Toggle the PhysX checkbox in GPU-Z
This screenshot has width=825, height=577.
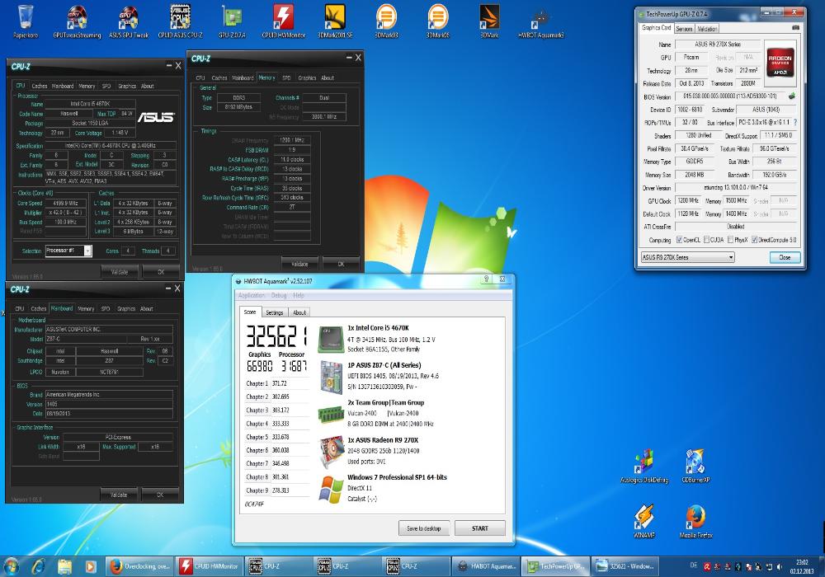(730, 240)
